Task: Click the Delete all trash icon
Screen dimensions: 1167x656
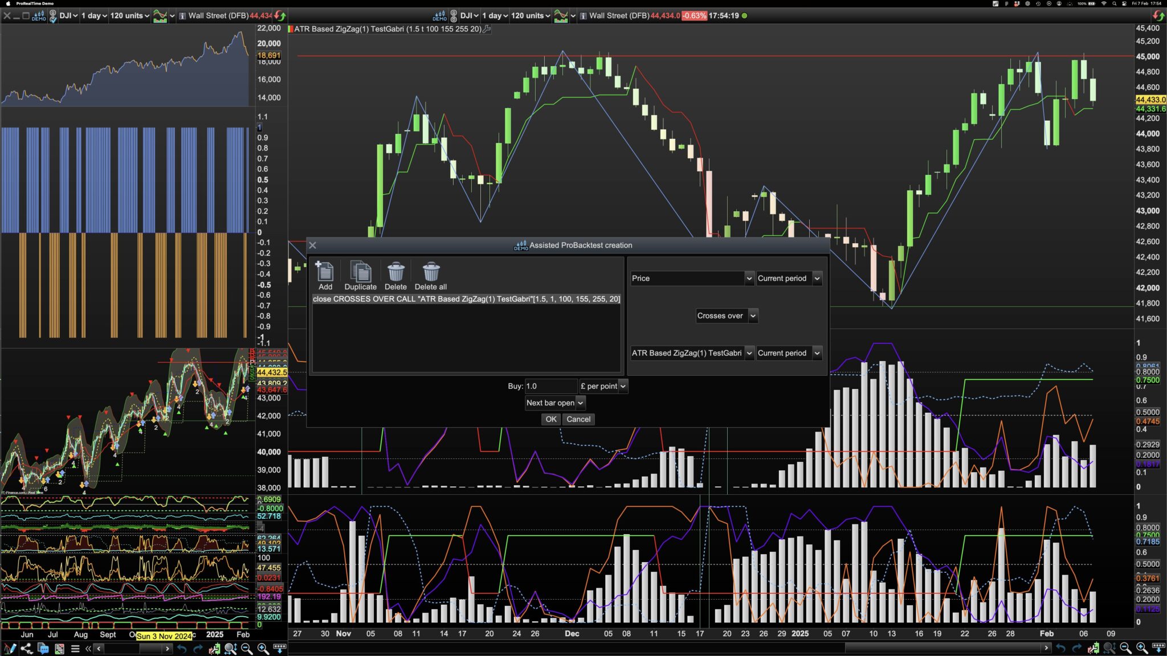Action: 431,272
